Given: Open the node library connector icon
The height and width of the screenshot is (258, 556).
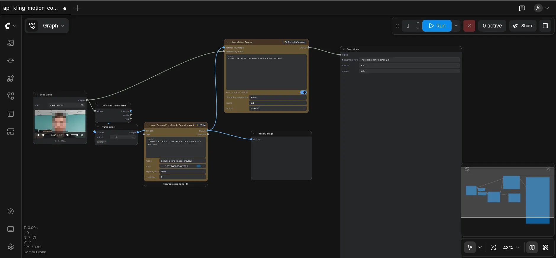Looking at the screenshot, I should coord(11,61).
